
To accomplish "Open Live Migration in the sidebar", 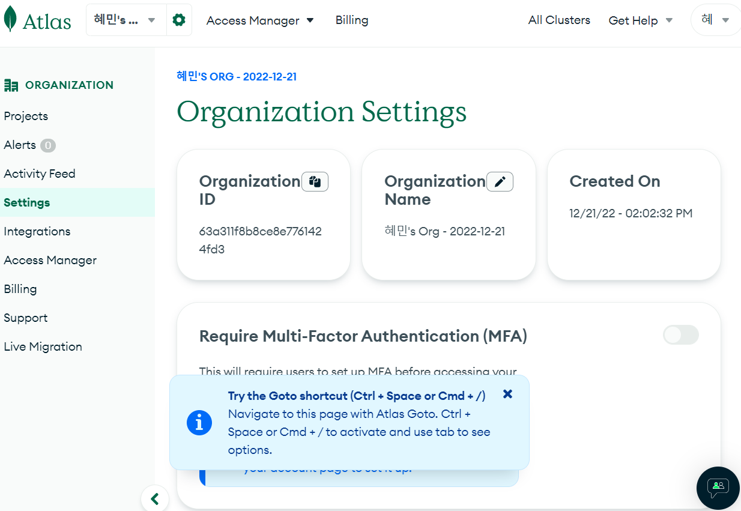I will click(x=43, y=346).
